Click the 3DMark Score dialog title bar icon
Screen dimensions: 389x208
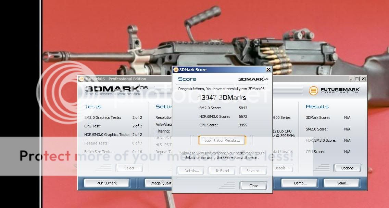pos(176,70)
